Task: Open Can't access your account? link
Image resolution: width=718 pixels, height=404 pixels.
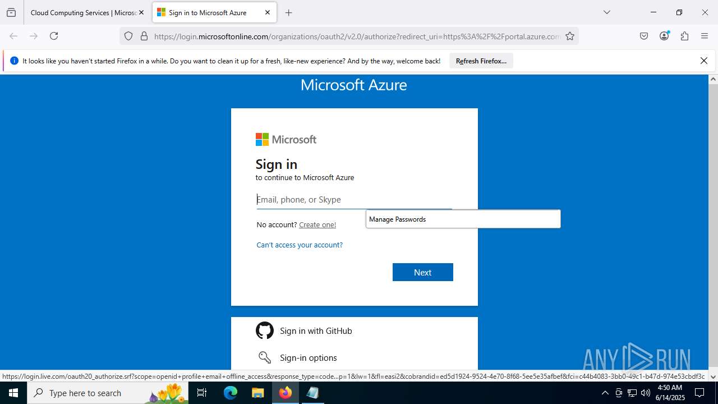Action: [x=300, y=245]
